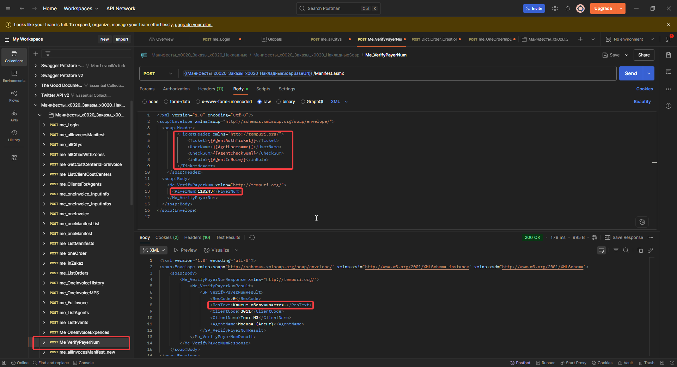Expand the Twitter API v2 collection
The image size is (677, 367).
pyautogui.click(x=36, y=95)
